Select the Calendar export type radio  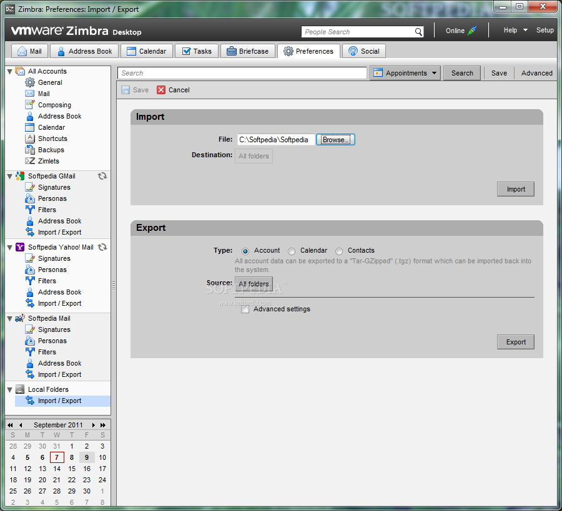pos(292,251)
